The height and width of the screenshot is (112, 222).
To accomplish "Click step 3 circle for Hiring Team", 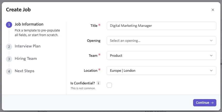I will pyautogui.click(x=9, y=59).
